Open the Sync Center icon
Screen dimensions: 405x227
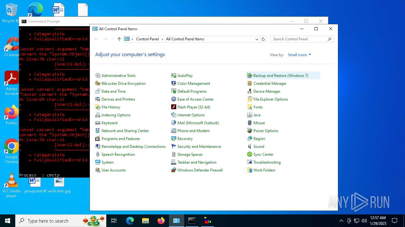click(x=250, y=154)
